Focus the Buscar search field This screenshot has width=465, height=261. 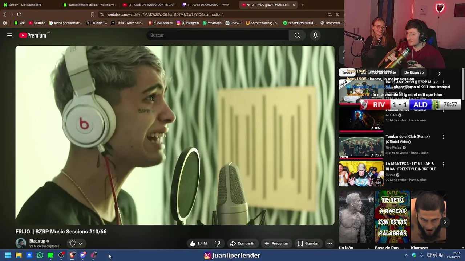point(218,35)
